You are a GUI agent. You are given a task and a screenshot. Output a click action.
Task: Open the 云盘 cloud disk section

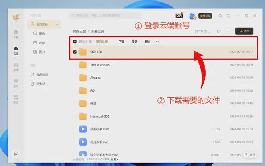[x=16, y=51]
